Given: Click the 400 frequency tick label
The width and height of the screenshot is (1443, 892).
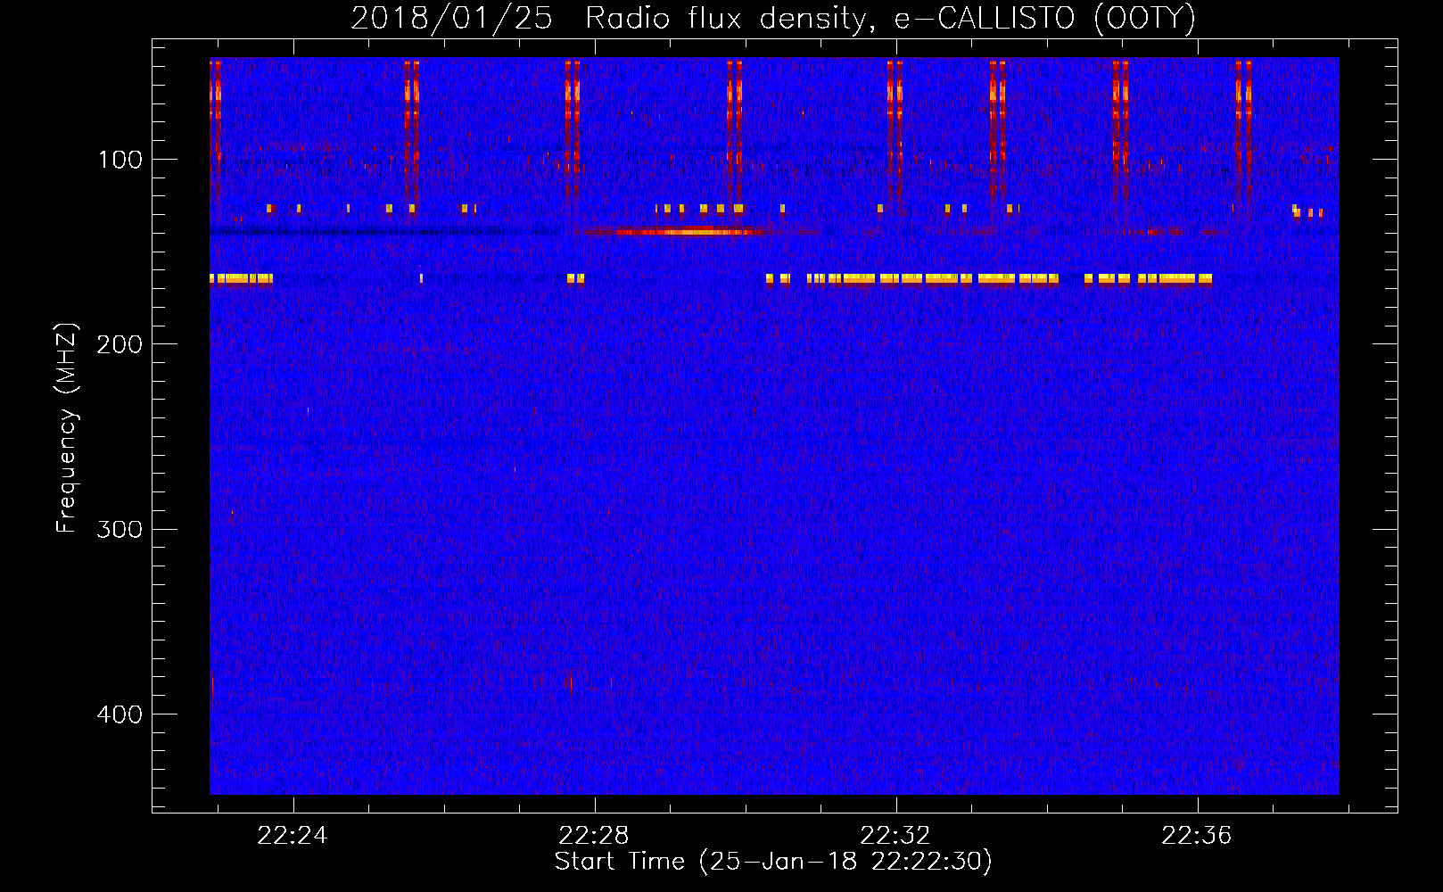Looking at the screenshot, I should (x=120, y=714).
